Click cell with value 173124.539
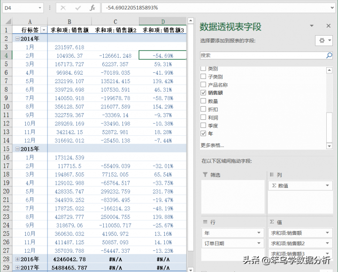338x272 pixels. [x=69, y=157]
